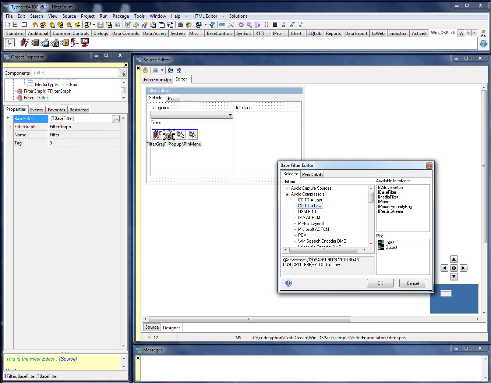
Task: Expand Audio Capture Sources tree node
Action: (x=287, y=189)
